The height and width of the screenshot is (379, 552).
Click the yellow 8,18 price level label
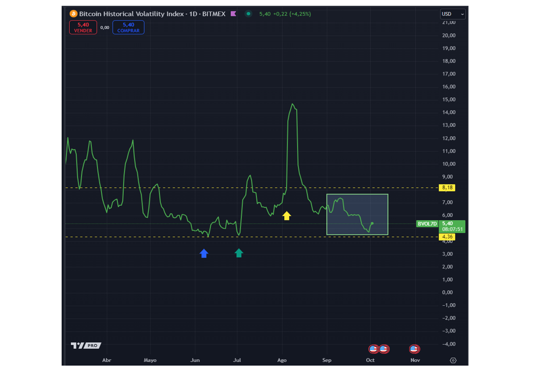click(447, 187)
